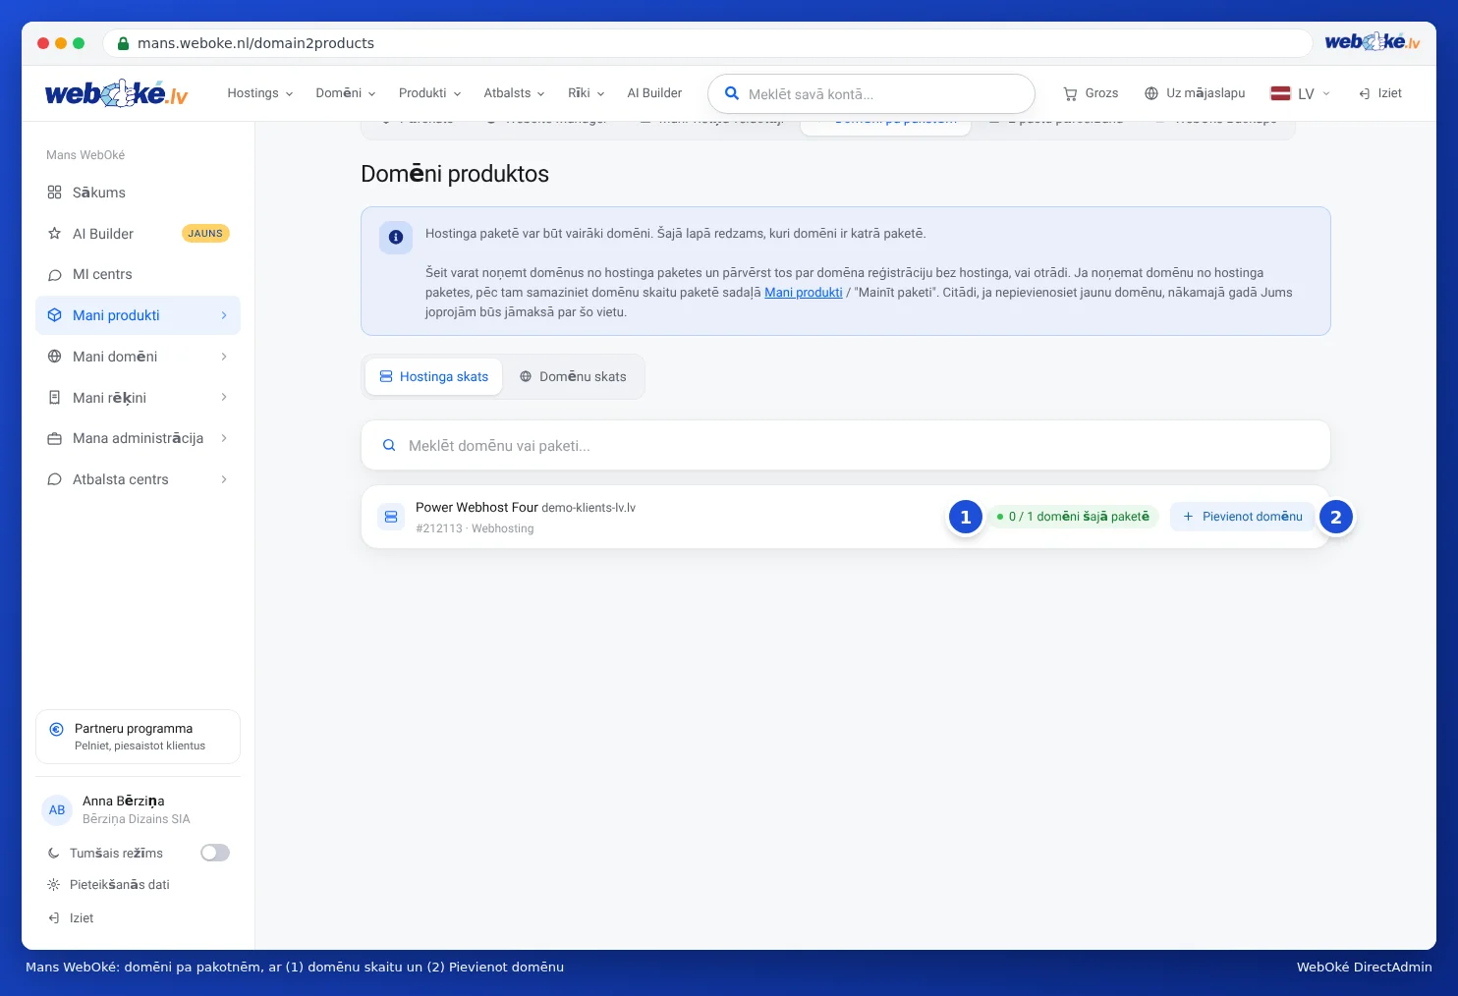The height and width of the screenshot is (996, 1458).
Task: Expand the Mani produkti chevron
Action: (x=224, y=315)
